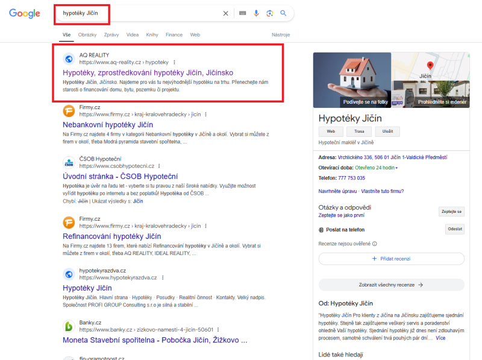Click the Banky.cz site favicon
This screenshot has height=360, width=482.
point(69,326)
